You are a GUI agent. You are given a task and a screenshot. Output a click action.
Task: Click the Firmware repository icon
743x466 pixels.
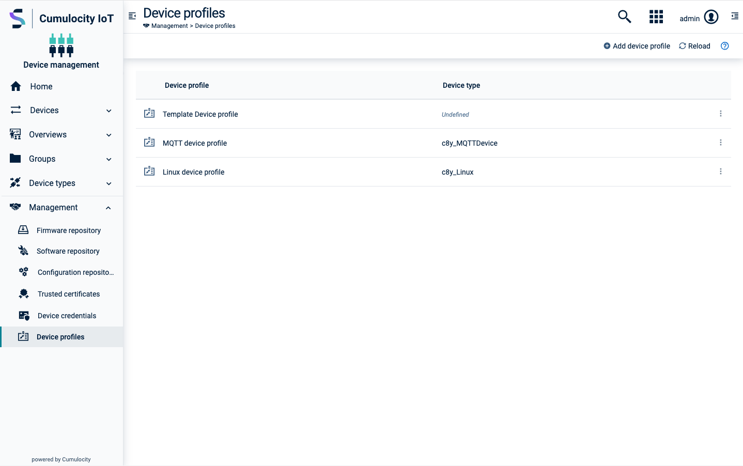pos(23,230)
